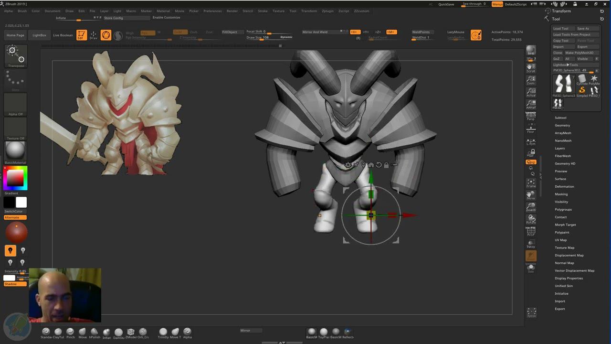The image size is (611, 344).
Task: Open the Zplugin menu
Action: click(327, 11)
